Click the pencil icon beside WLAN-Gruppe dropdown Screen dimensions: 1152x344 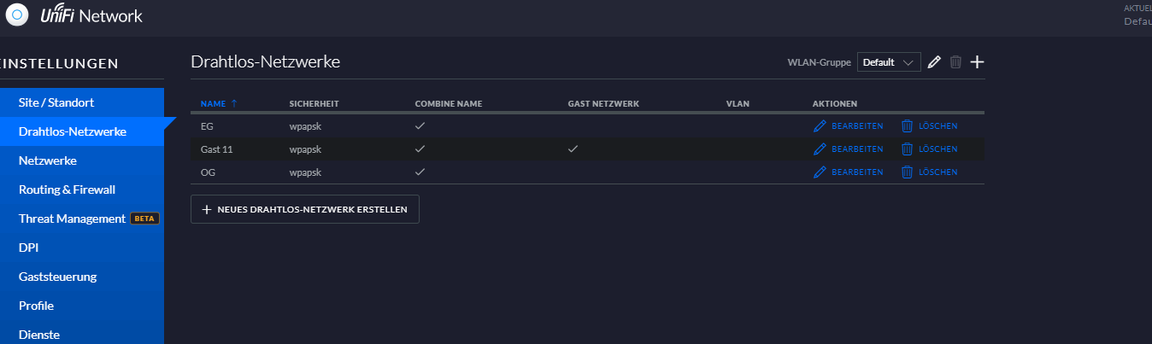[934, 62]
